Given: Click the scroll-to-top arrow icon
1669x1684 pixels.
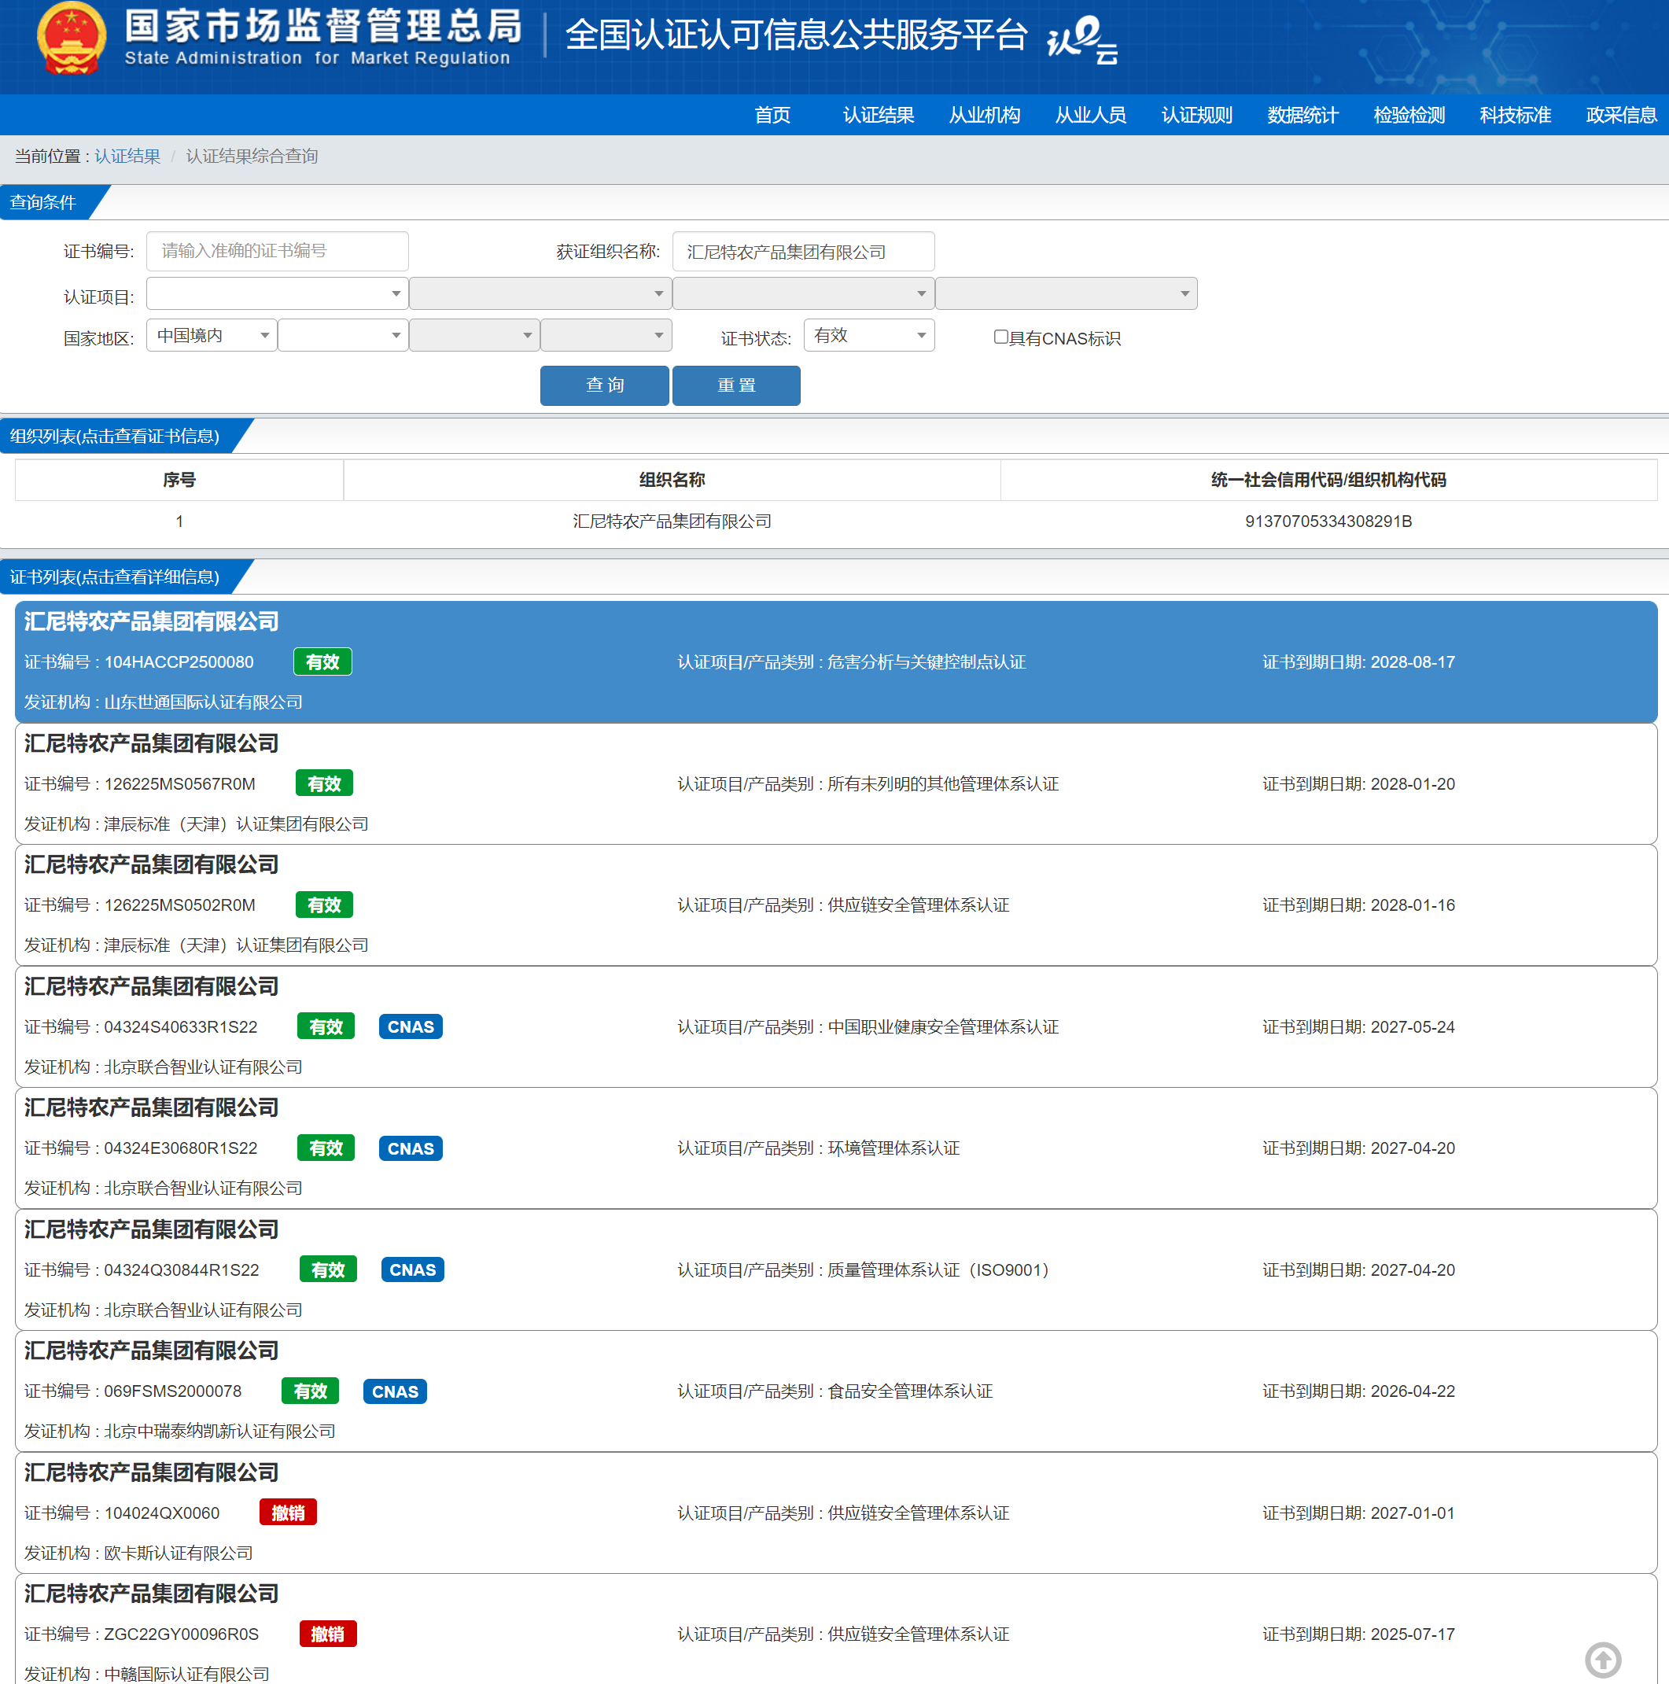Looking at the screenshot, I should (1602, 1659).
